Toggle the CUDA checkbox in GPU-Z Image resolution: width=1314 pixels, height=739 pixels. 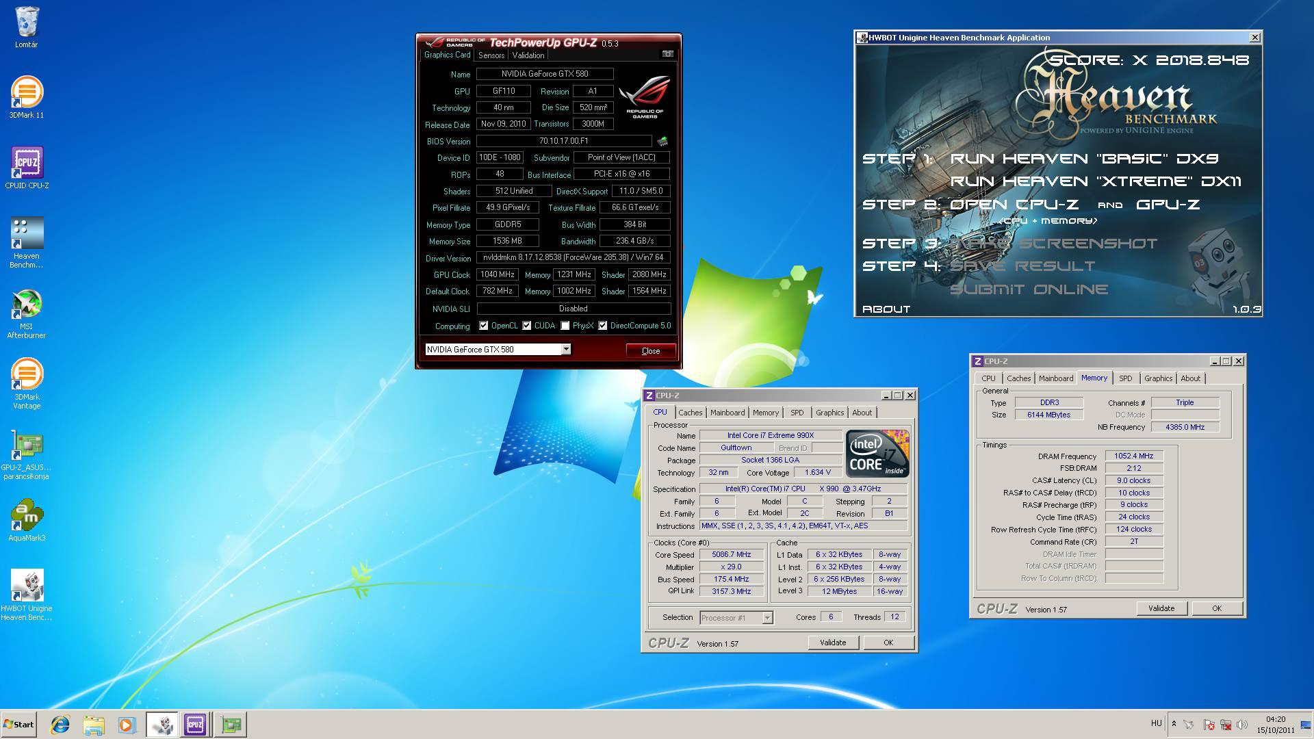pos(527,326)
